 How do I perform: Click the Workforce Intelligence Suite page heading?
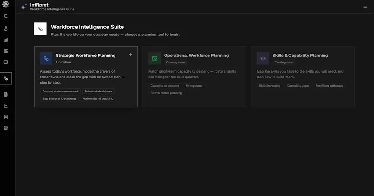click(87, 27)
